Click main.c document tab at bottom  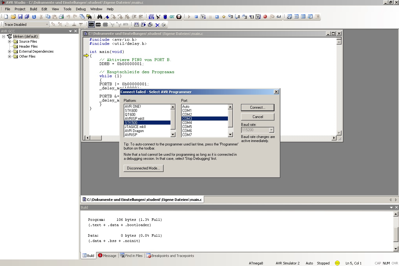[x=142, y=199]
